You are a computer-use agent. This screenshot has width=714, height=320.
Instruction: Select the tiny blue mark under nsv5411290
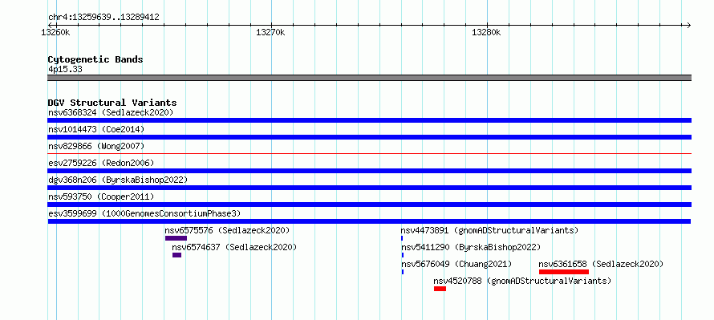403,255
